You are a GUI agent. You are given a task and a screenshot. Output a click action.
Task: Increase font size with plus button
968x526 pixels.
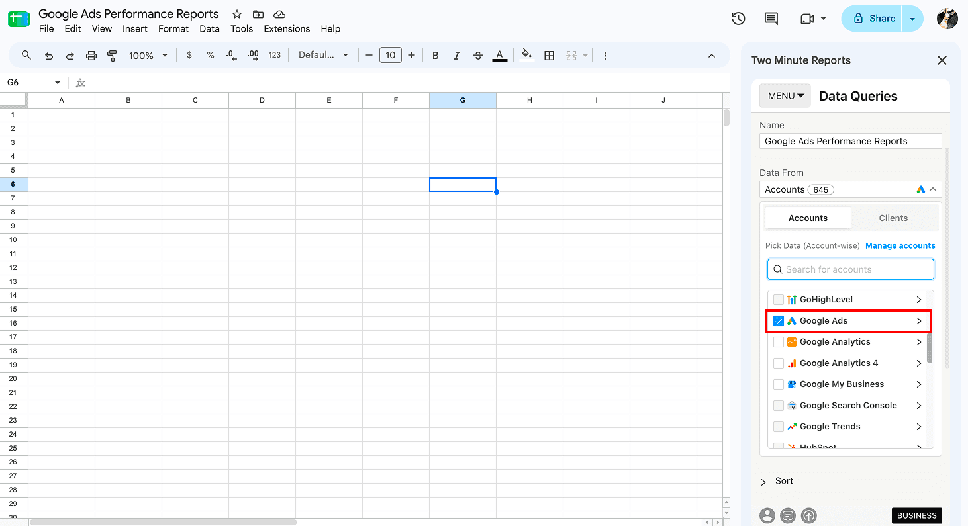412,56
